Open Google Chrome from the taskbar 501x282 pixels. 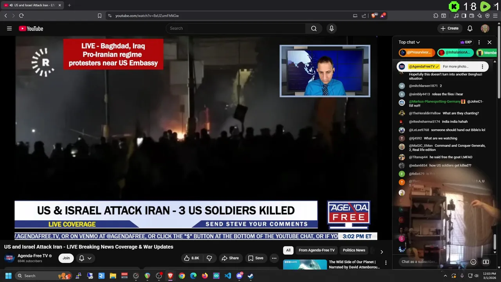coord(182,276)
